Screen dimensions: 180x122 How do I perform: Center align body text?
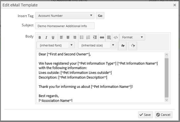click(68, 37)
